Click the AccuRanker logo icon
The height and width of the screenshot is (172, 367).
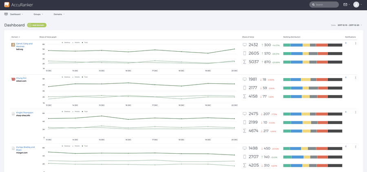pyautogui.click(x=7, y=5)
